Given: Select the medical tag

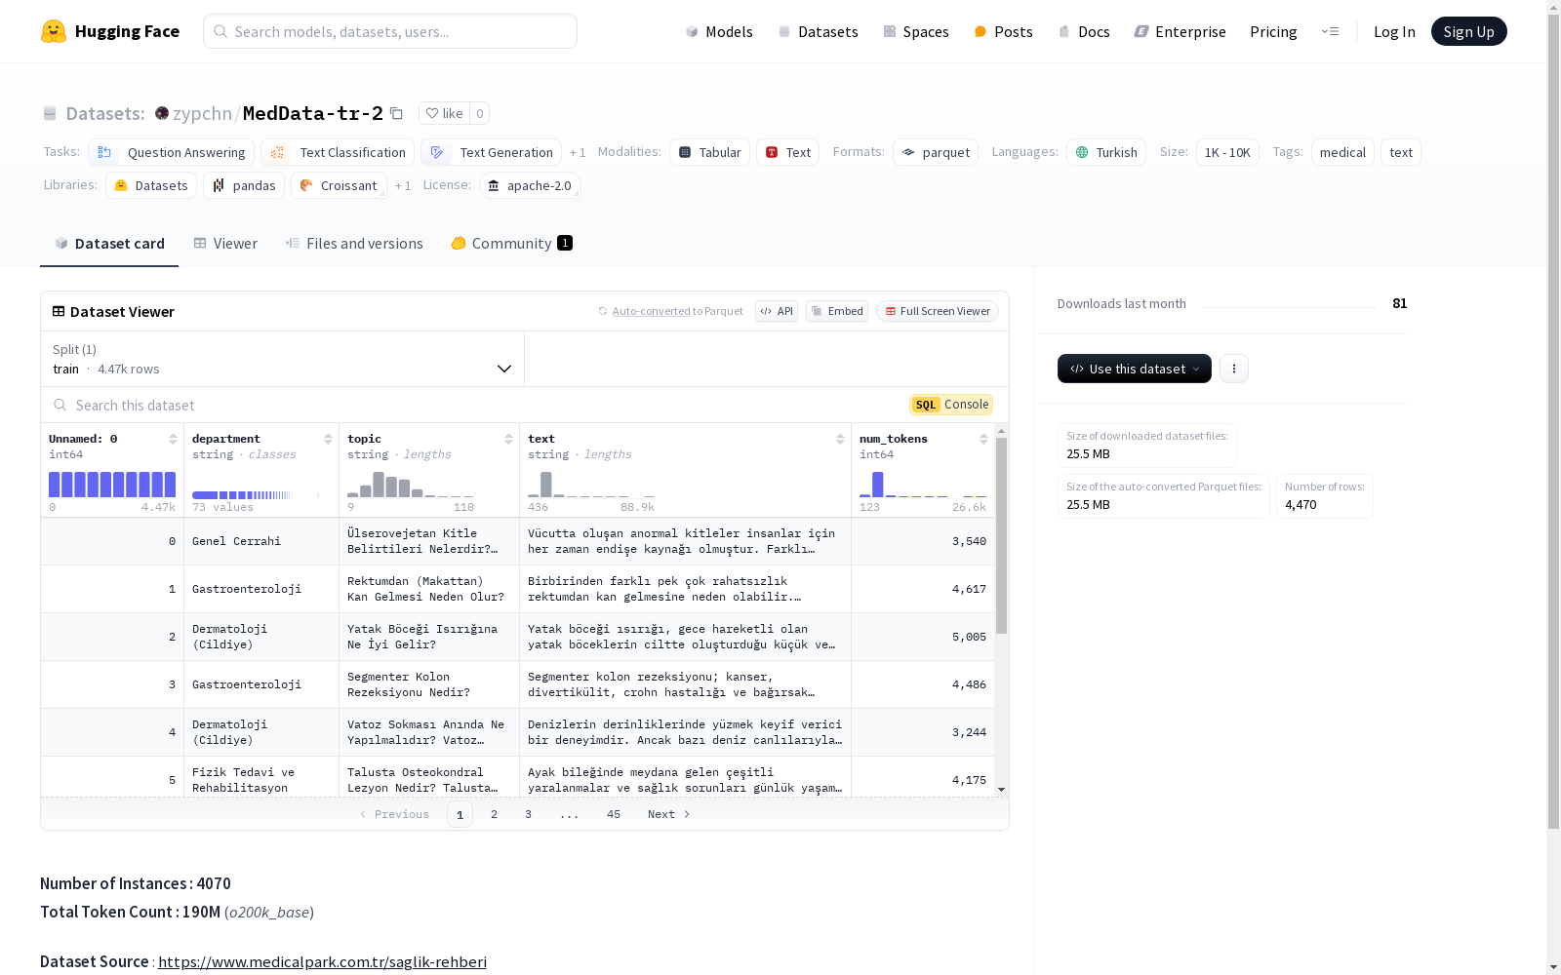Looking at the screenshot, I should (1342, 152).
